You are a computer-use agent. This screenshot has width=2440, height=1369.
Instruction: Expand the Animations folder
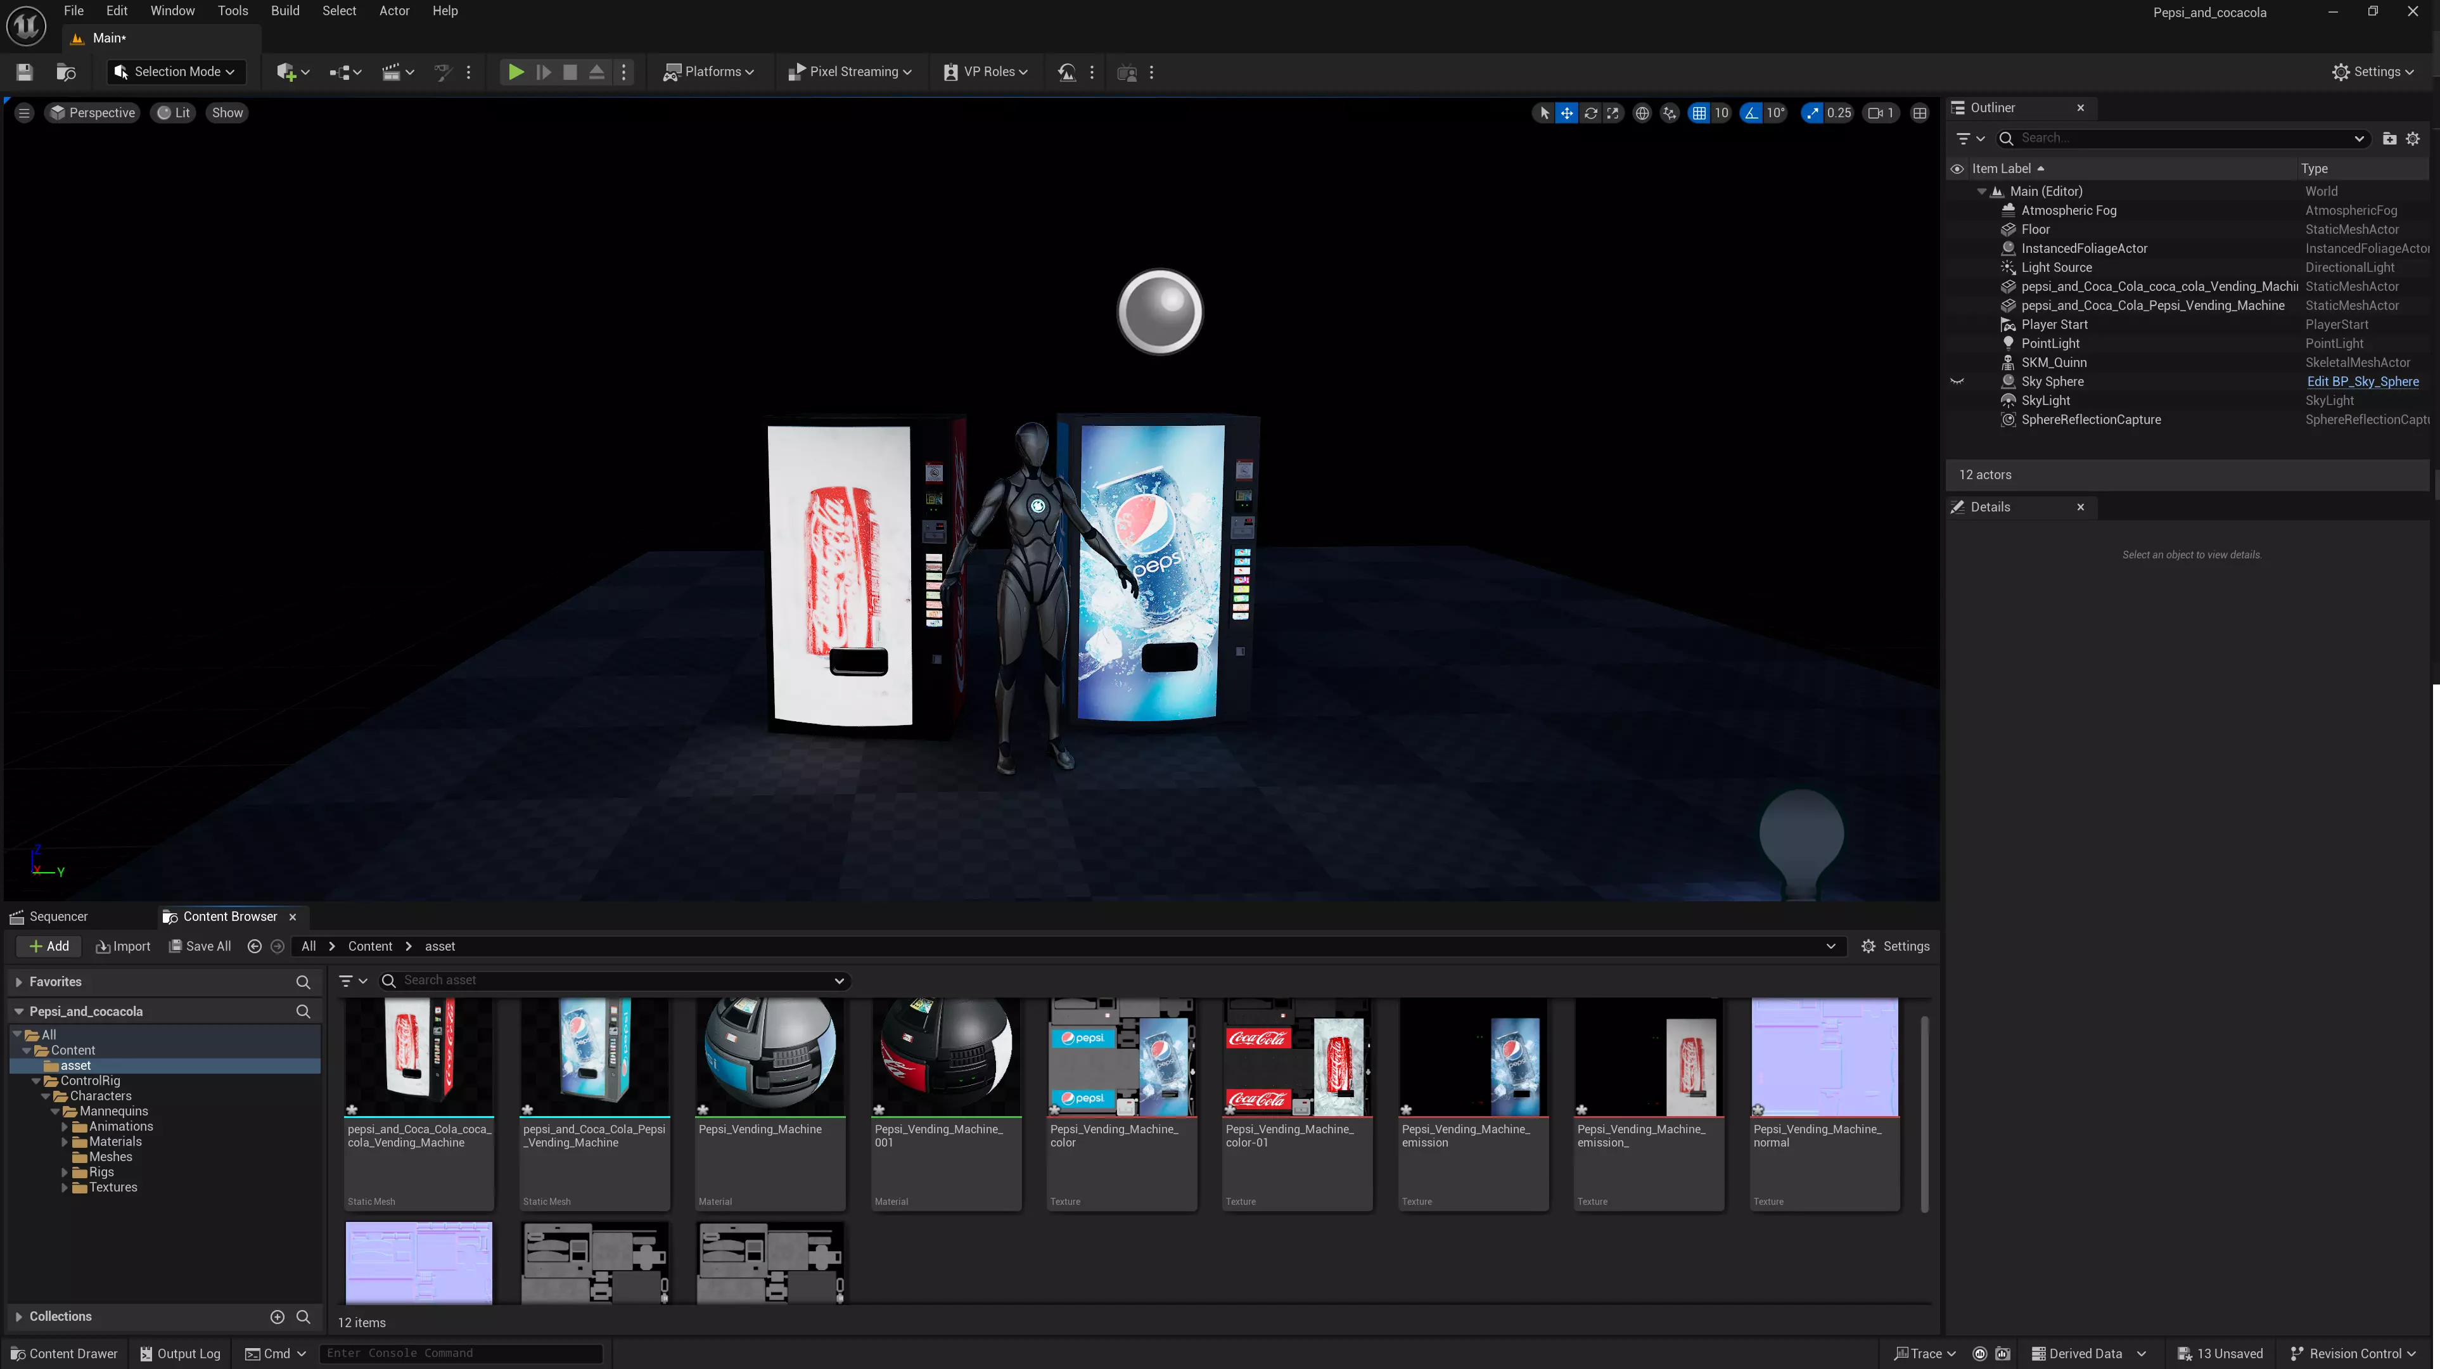click(x=65, y=1128)
